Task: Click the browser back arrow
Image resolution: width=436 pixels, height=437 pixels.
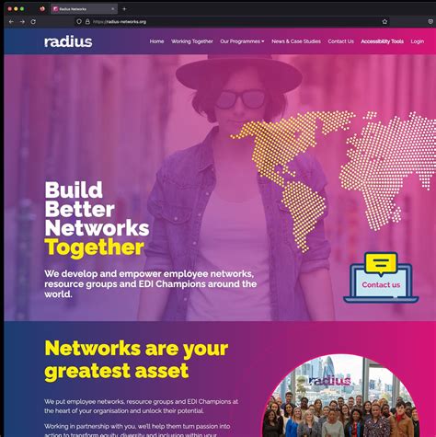Action: click(11, 22)
